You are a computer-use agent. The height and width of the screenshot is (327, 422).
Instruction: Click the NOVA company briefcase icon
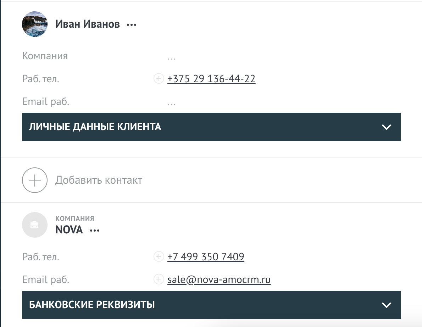pyautogui.click(x=35, y=225)
